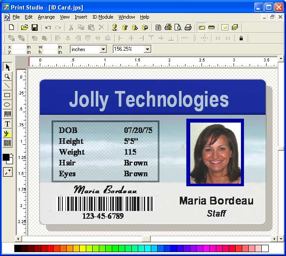Show card front side toggle

202,28
